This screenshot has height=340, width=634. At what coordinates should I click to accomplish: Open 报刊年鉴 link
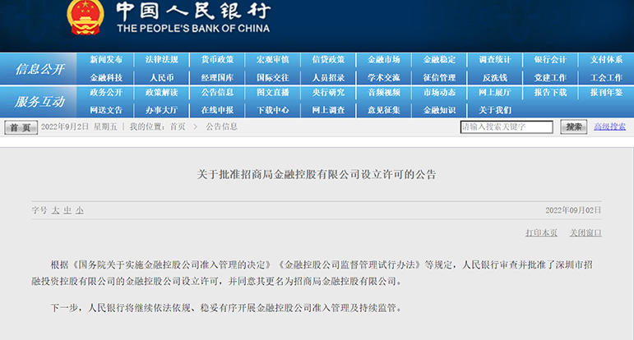(x=606, y=93)
